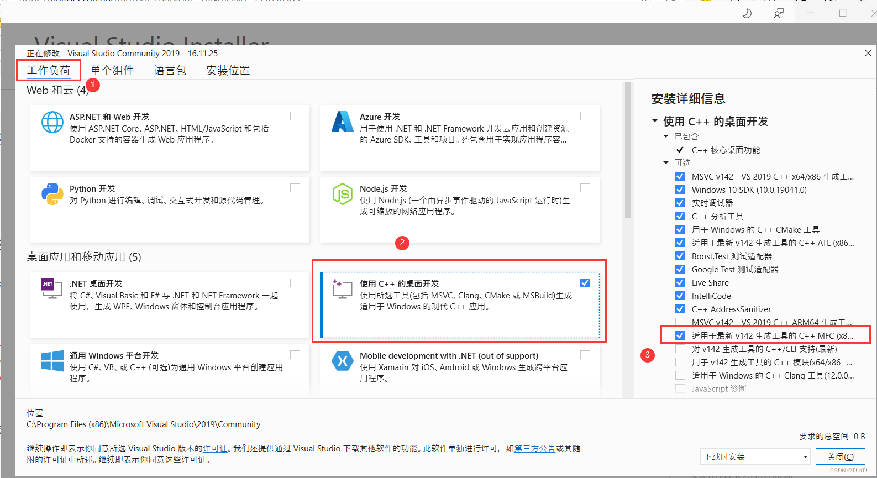Click the Universal Windows Platform logo icon
This screenshot has height=478, width=877.
pos(52,361)
